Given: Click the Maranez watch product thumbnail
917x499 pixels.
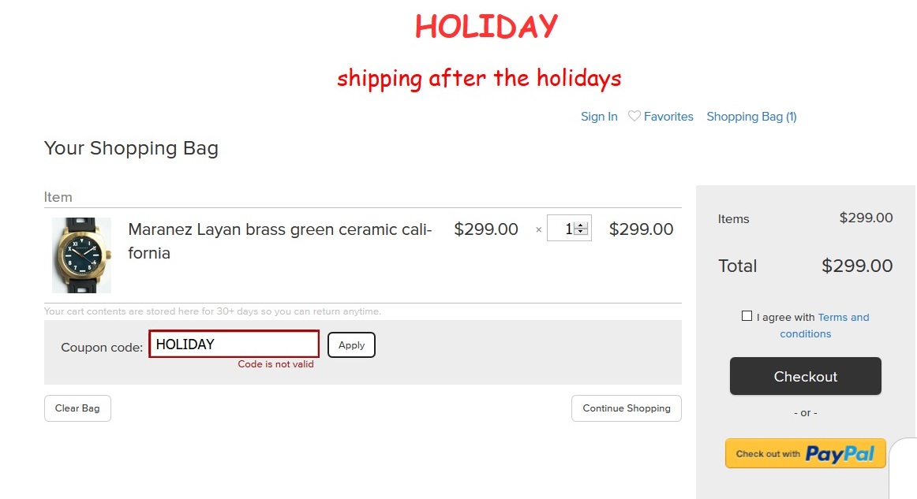Looking at the screenshot, I should pyautogui.click(x=81, y=255).
